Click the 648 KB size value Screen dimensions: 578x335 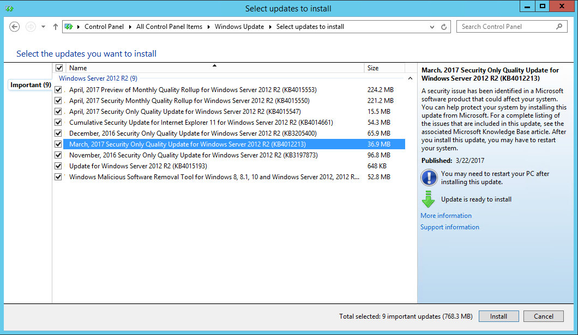(x=377, y=166)
